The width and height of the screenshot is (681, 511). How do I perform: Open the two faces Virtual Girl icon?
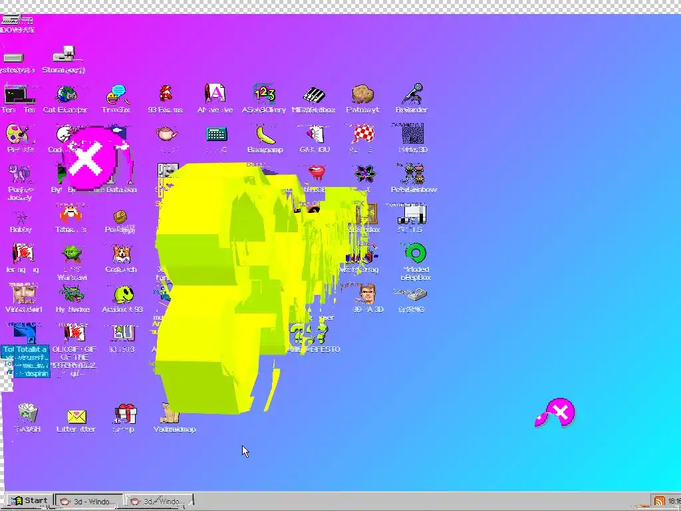pyautogui.click(x=23, y=293)
